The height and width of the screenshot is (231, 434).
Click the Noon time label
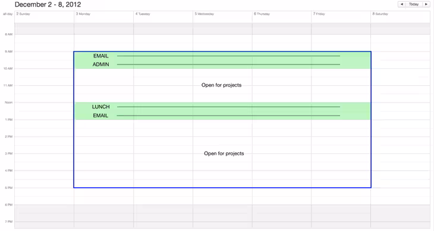pos(8,102)
